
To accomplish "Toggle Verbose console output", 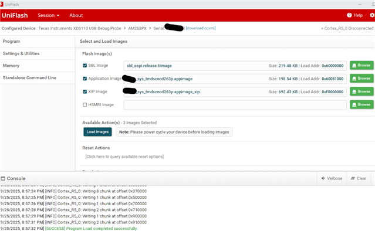I will tap(332, 178).
